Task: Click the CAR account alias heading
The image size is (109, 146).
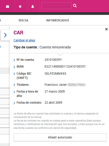Action: pyautogui.click(x=18, y=33)
